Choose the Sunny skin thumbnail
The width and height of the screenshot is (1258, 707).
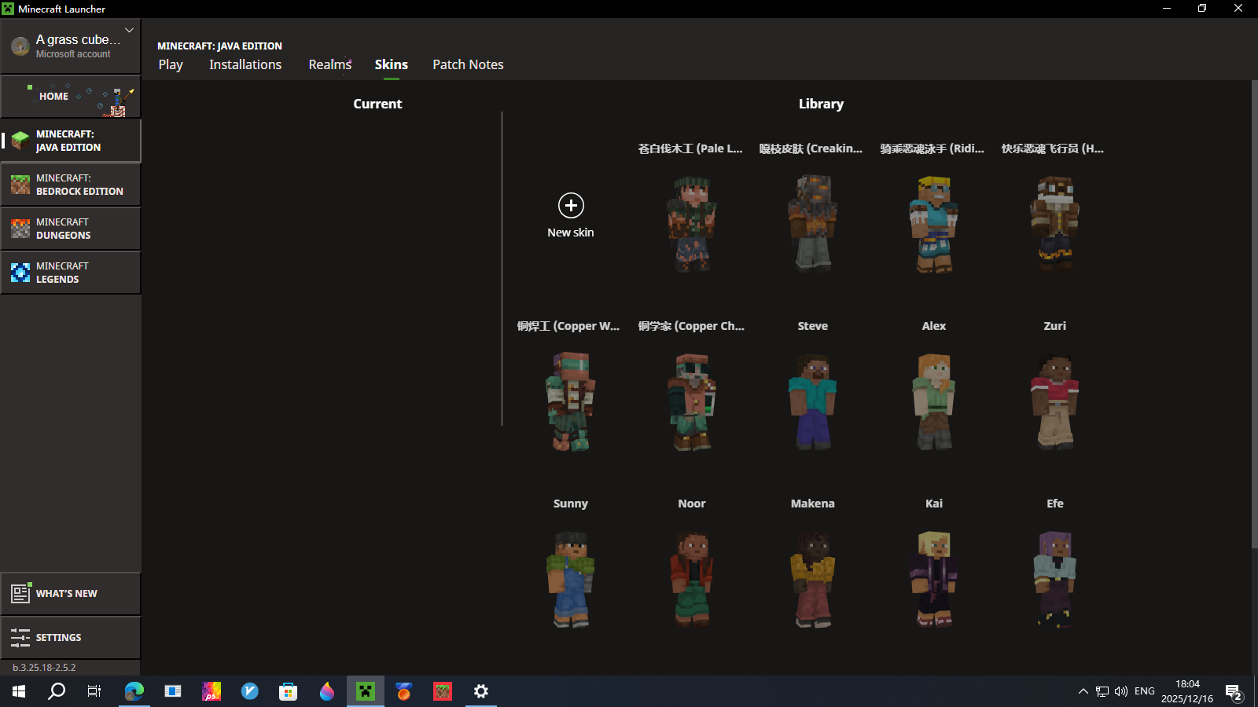click(x=571, y=579)
